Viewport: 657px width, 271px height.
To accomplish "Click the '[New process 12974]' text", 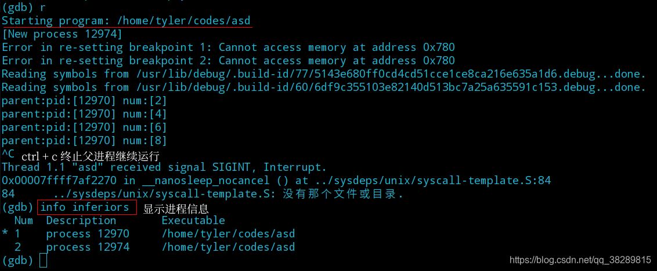I will [62, 34].
